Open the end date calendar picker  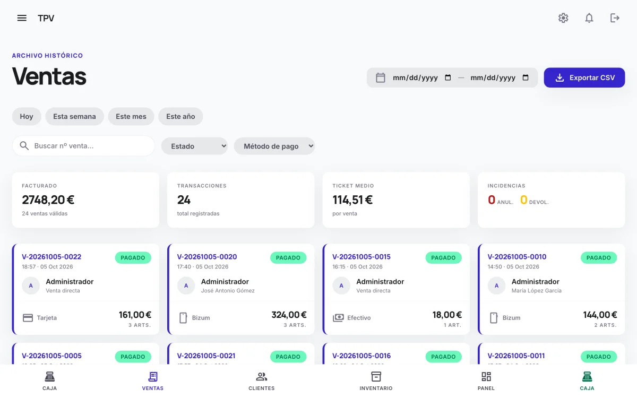pyautogui.click(x=526, y=77)
